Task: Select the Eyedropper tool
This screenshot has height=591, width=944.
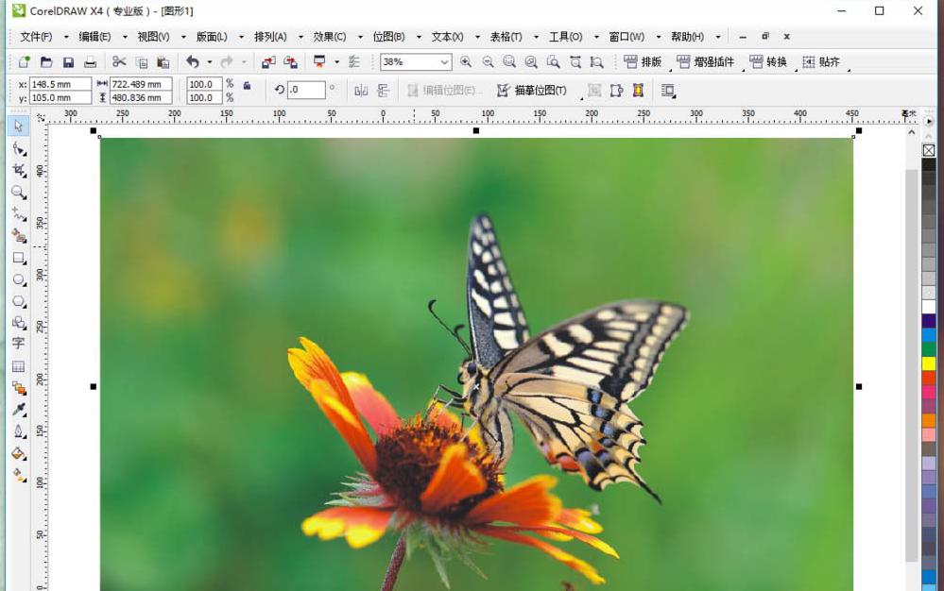Action: click(x=19, y=410)
